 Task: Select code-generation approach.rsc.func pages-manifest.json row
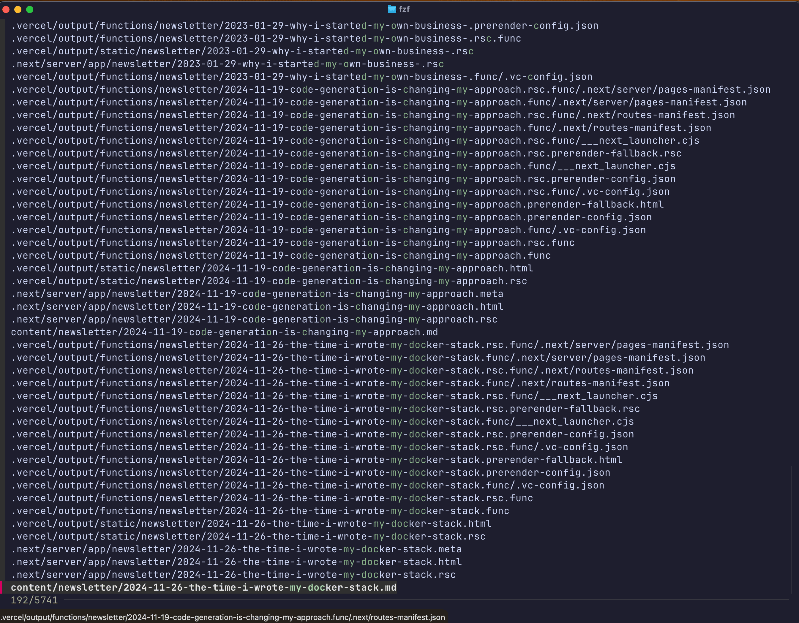[x=391, y=90]
